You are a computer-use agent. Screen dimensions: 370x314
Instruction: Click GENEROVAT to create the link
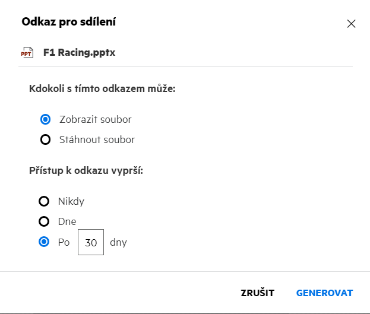coord(324,293)
